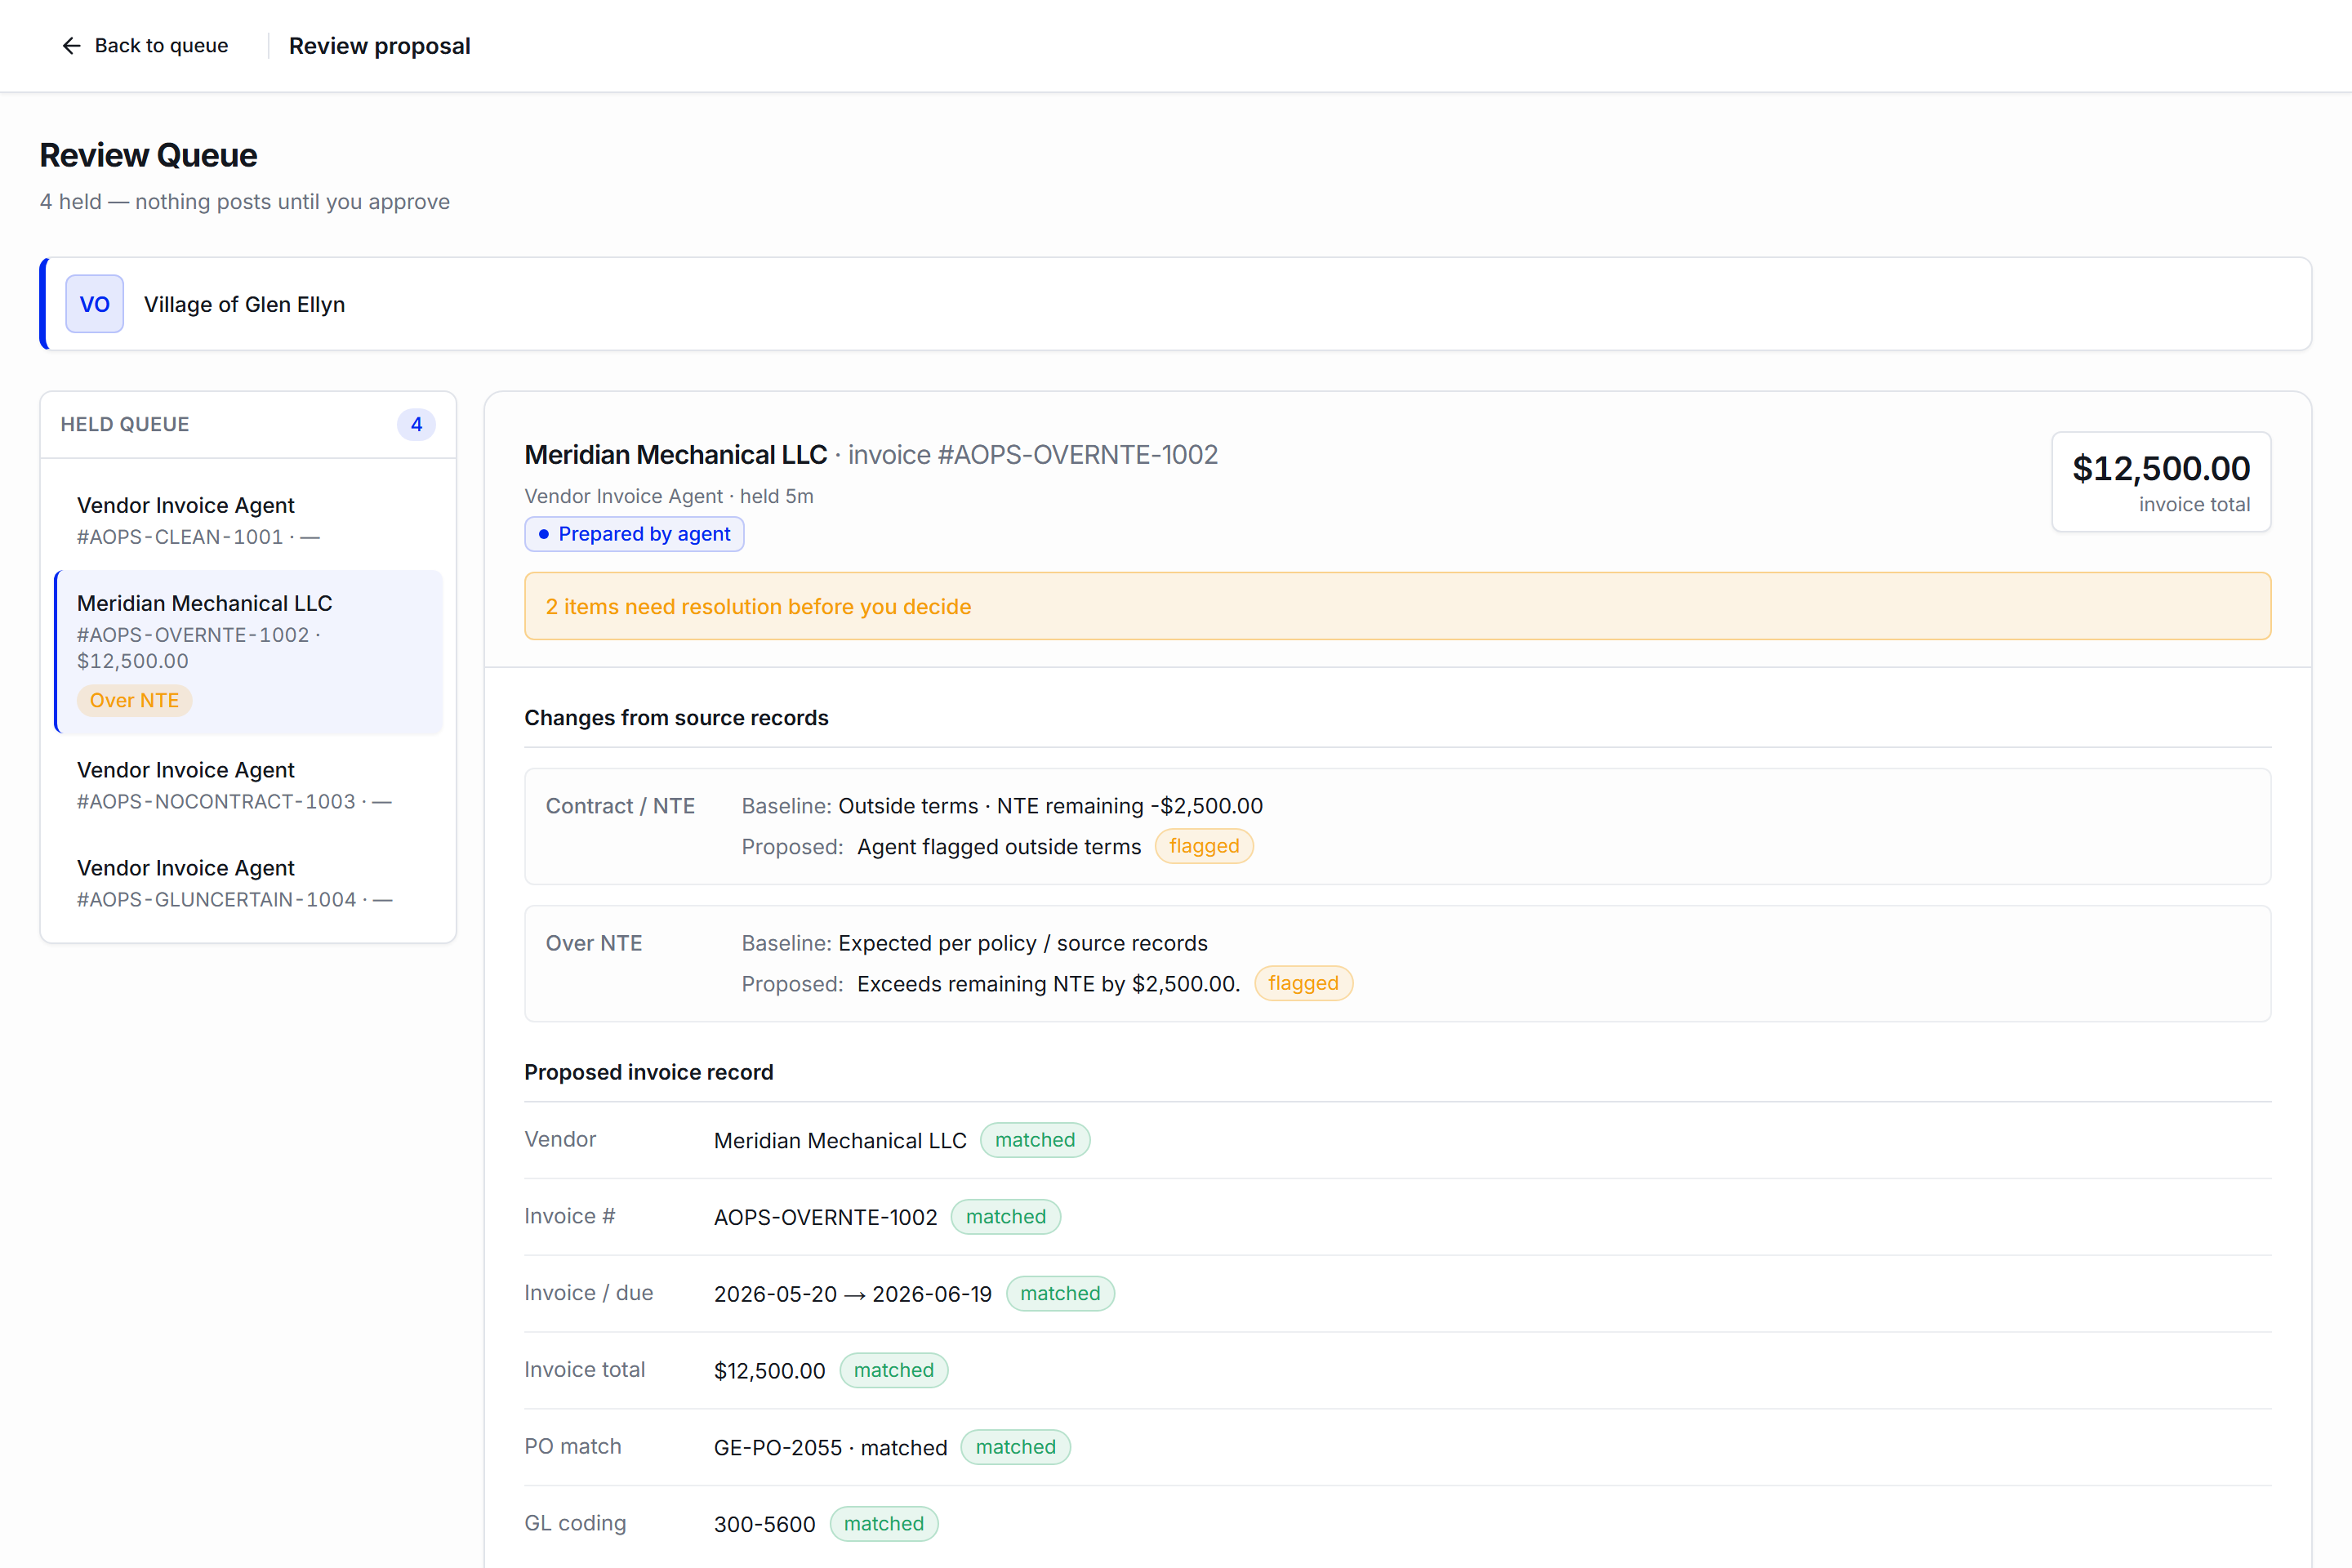This screenshot has width=2352, height=1568.
Task: Click 'Review proposal' header title
Action: pos(380,46)
